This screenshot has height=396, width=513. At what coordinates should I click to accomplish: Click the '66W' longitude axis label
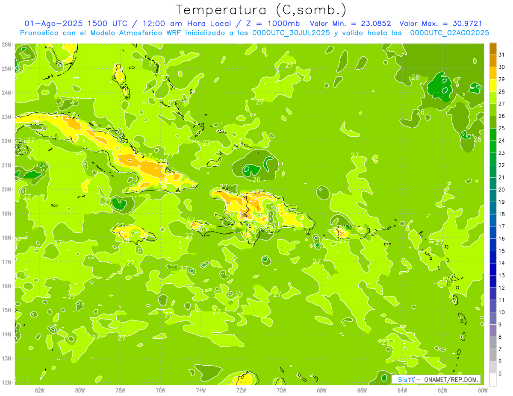tap(362, 390)
